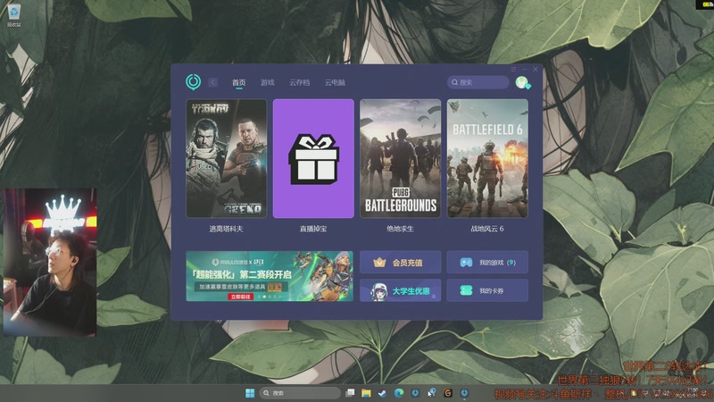Click the crown icon on 会员充值
This screenshot has width=714, height=402.
pos(379,263)
